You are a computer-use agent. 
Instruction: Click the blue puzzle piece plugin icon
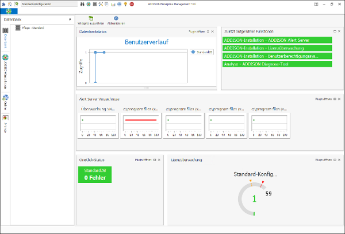(3, 4)
